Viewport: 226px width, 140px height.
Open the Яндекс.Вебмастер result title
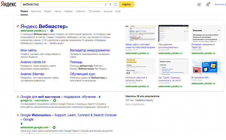tap(43, 26)
